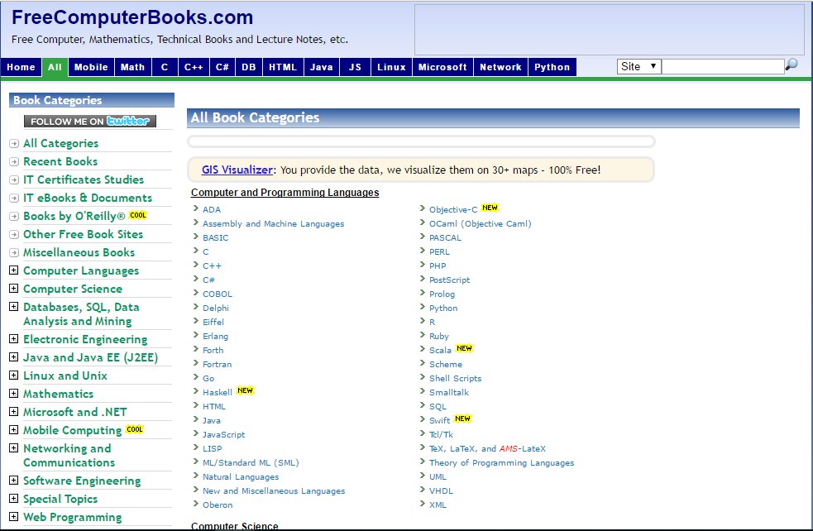The image size is (813, 531).
Task: Click the Follow Me on Twitter badge
Action: 90,122
